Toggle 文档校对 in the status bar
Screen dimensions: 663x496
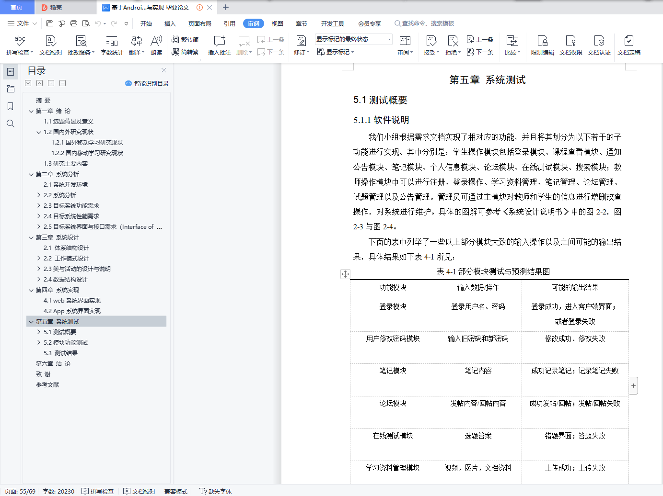tap(140, 491)
